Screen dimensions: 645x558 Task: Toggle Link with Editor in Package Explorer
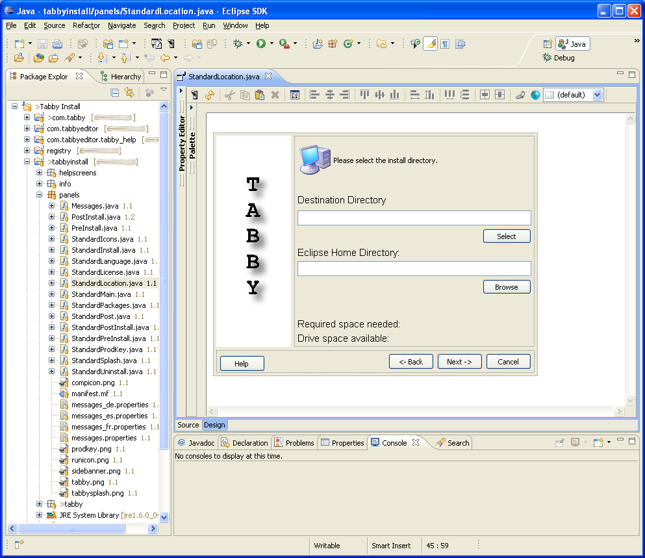tap(129, 93)
